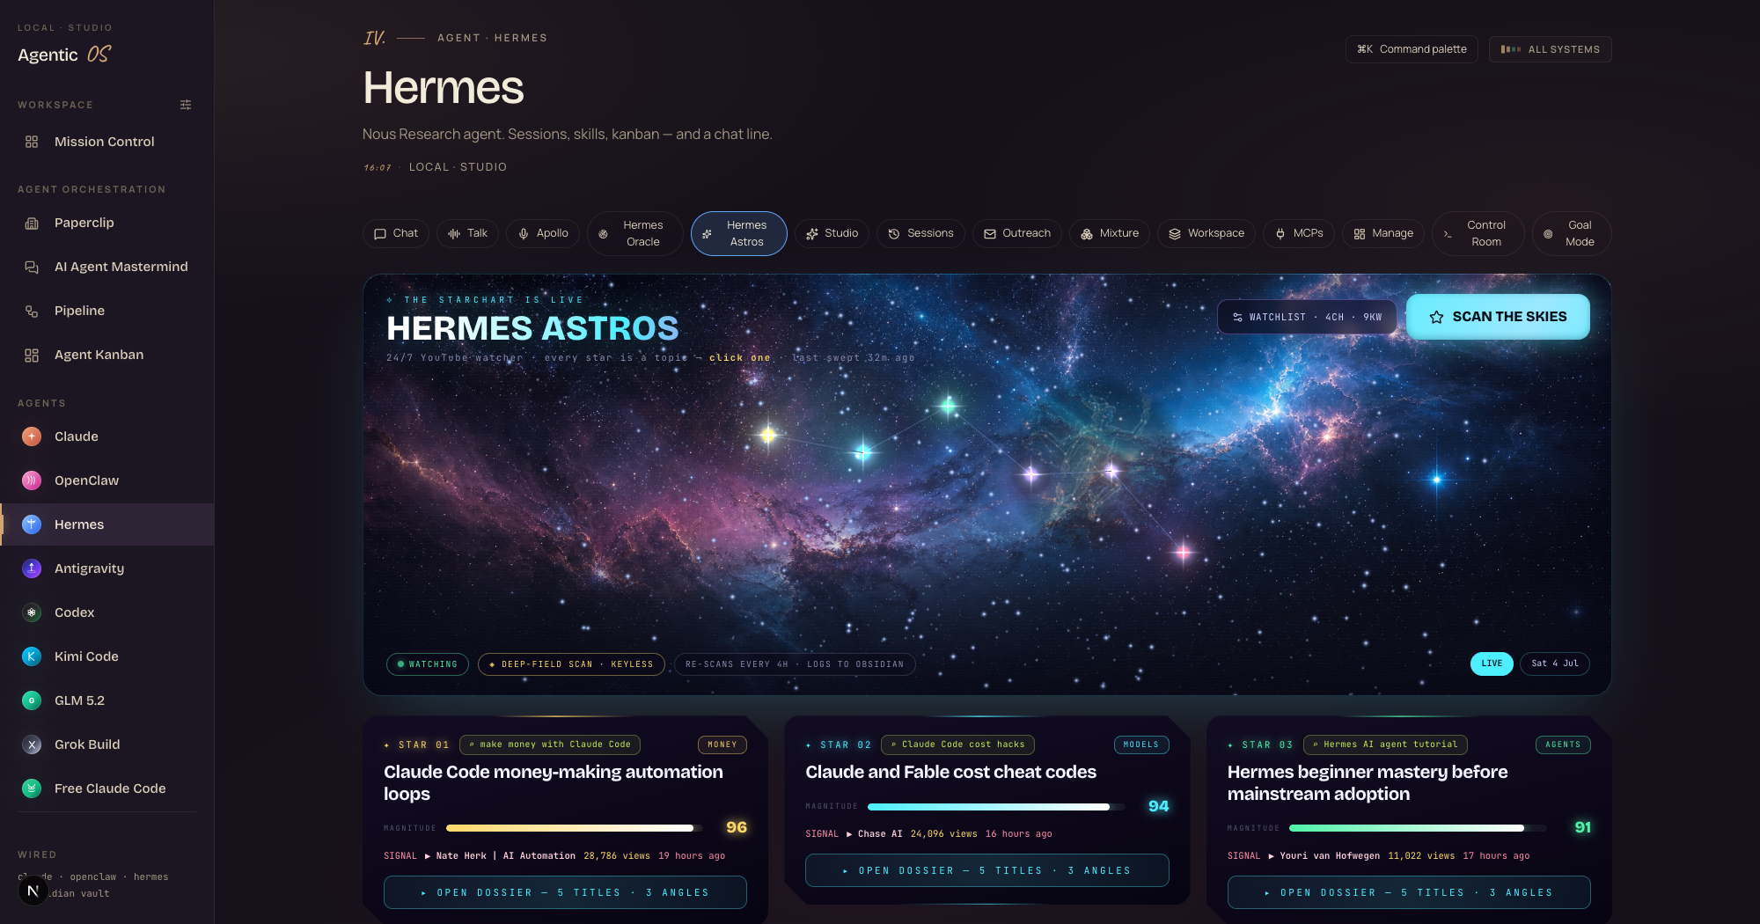Open the Chat tab
This screenshot has height=924, width=1760.
tap(396, 233)
